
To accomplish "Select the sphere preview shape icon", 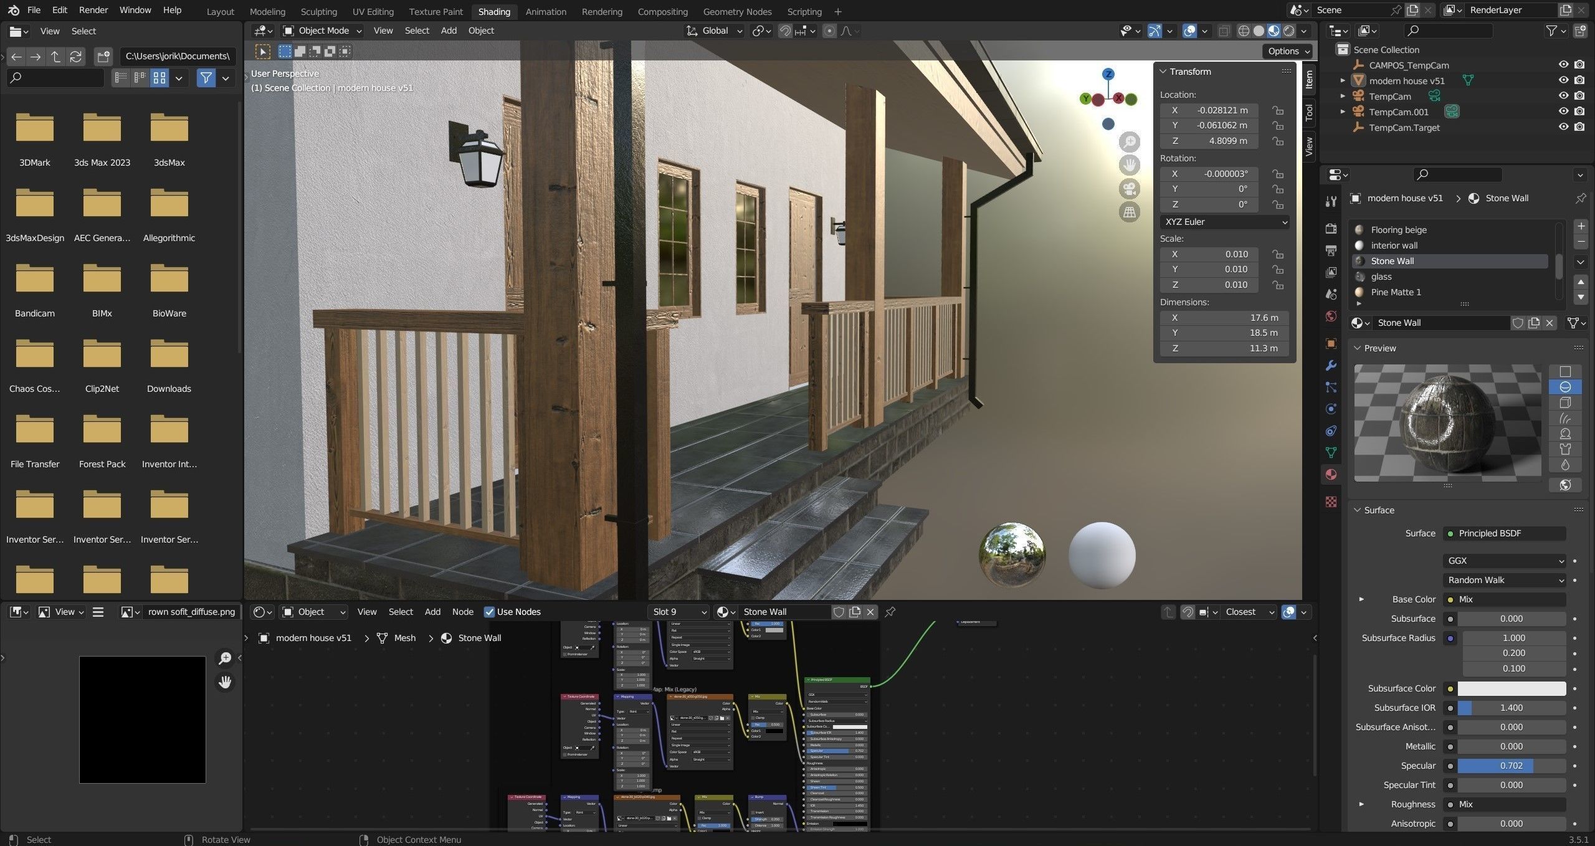I will tap(1564, 387).
